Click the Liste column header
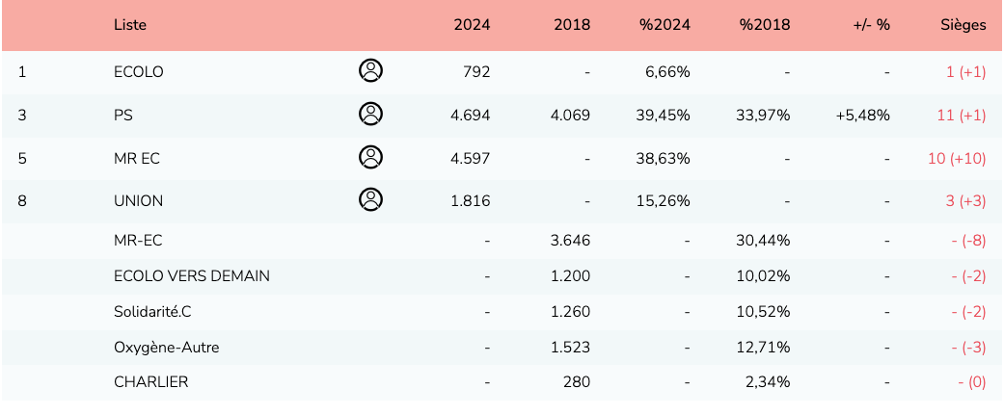1004x415 pixels. coord(130,25)
